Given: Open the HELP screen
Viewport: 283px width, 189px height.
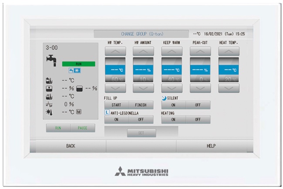Looking at the screenshot, I should coord(215,146).
